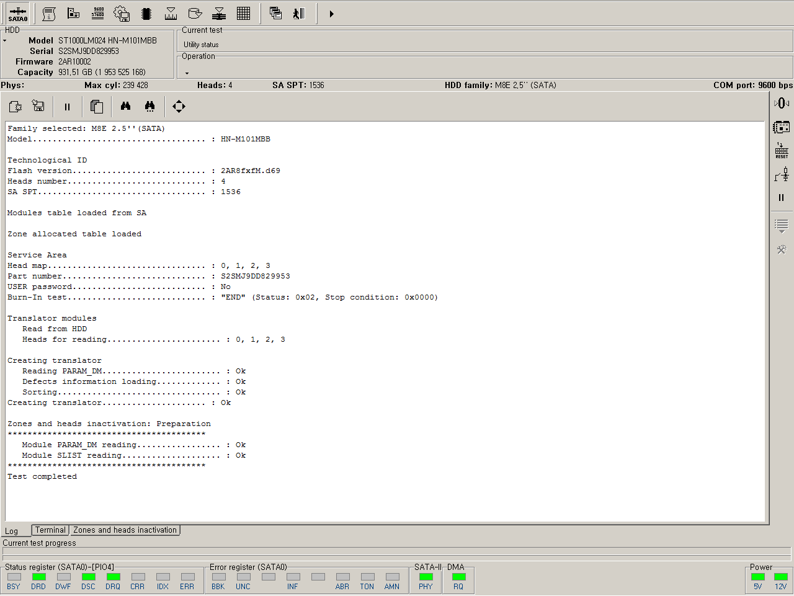
Task: Click the 'Test completed' log line
Action: tap(42, 477)
